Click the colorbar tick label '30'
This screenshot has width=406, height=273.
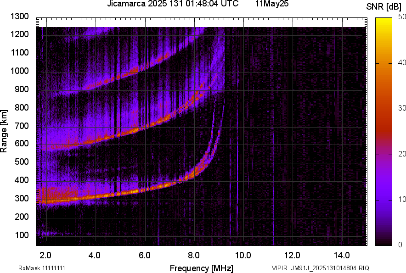[402, 108]
